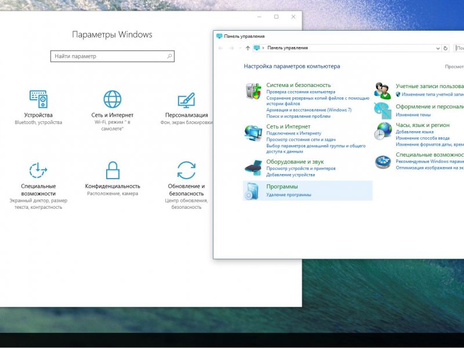Click the Control Panel title bar icon
The image size is (464, 348).
click(x=219, y=36)
